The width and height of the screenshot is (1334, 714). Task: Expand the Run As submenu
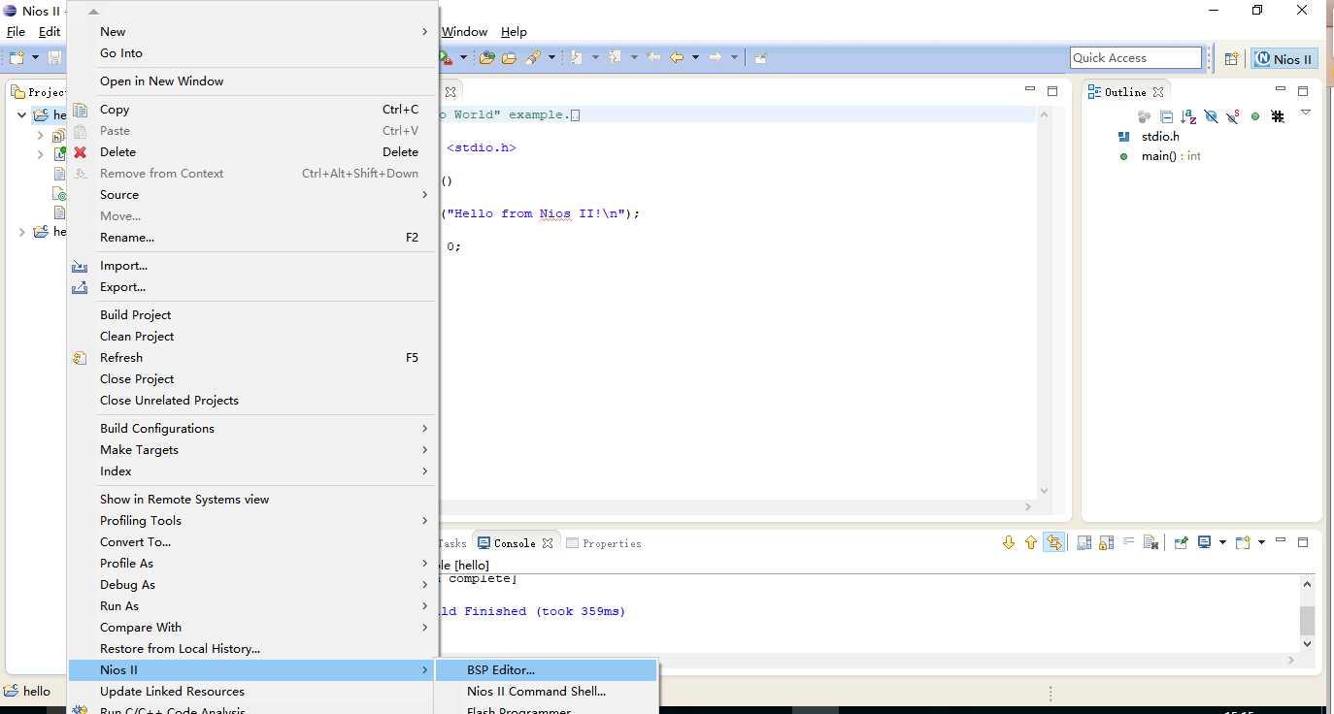click(x=251, y=606)
